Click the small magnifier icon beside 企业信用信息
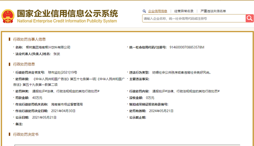The width and height of the screenshot is (254, 146). tap(144, 11)
